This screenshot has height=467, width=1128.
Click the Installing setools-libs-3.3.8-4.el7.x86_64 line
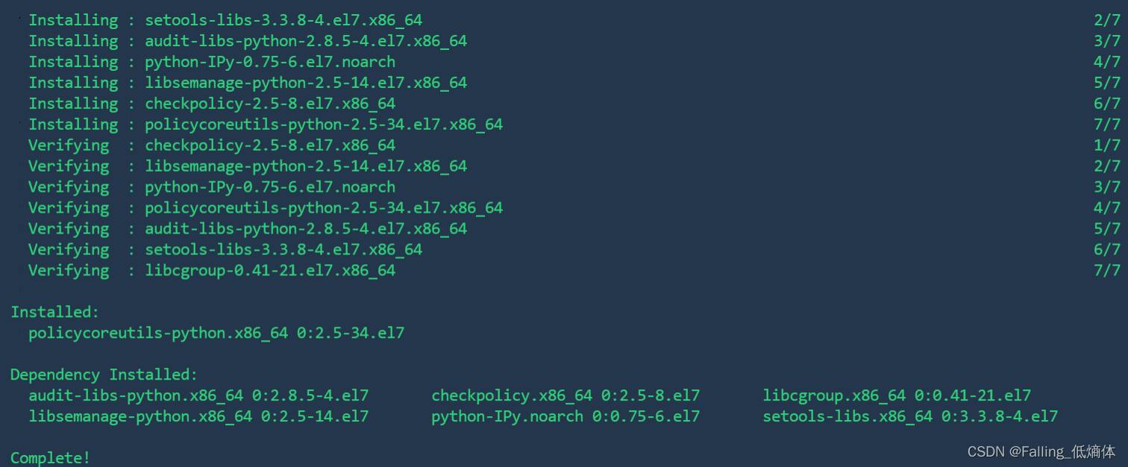click(225, 20)
